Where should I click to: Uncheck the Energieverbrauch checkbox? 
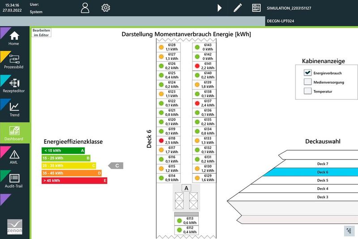[307, 73]
